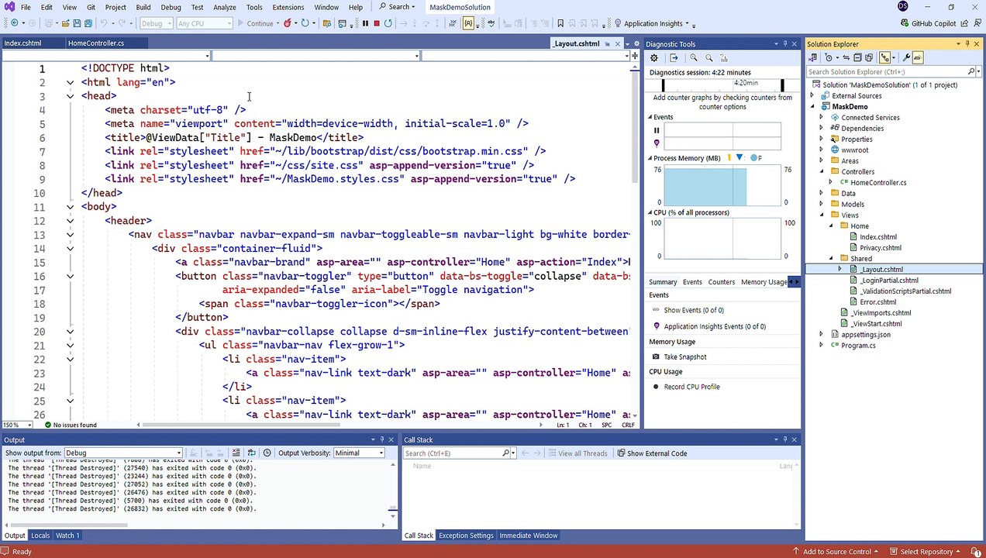Click the Open File folder icon

(x=66, y=23)
